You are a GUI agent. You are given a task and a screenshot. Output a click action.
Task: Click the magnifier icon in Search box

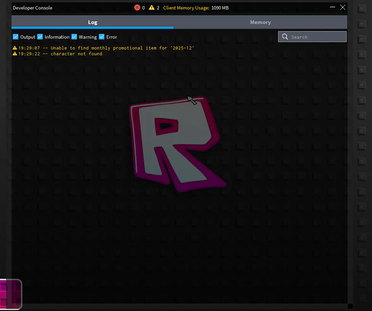pyautogui.click(x=285, y=36)
